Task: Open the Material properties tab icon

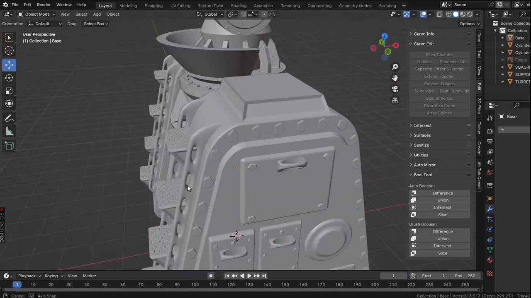Action: pos(490,260)
